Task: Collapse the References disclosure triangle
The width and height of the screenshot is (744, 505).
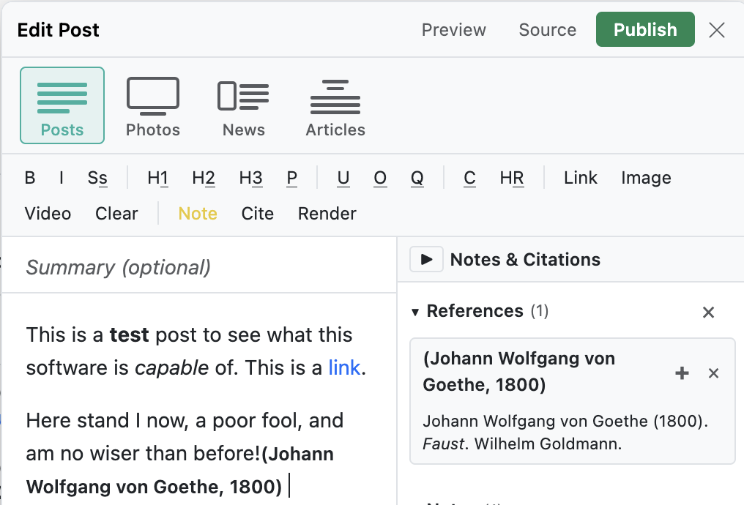Action: coord(415,312)
